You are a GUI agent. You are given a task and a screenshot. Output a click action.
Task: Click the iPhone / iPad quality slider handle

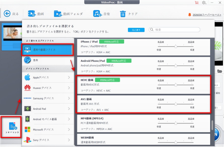click(x=176, y=46)
